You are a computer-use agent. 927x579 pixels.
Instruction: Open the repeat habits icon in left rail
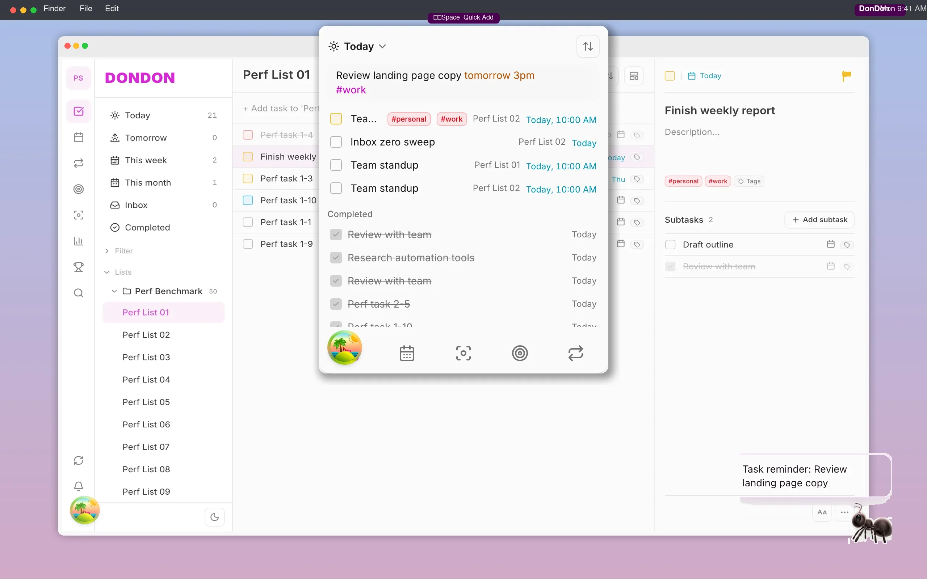79,163
